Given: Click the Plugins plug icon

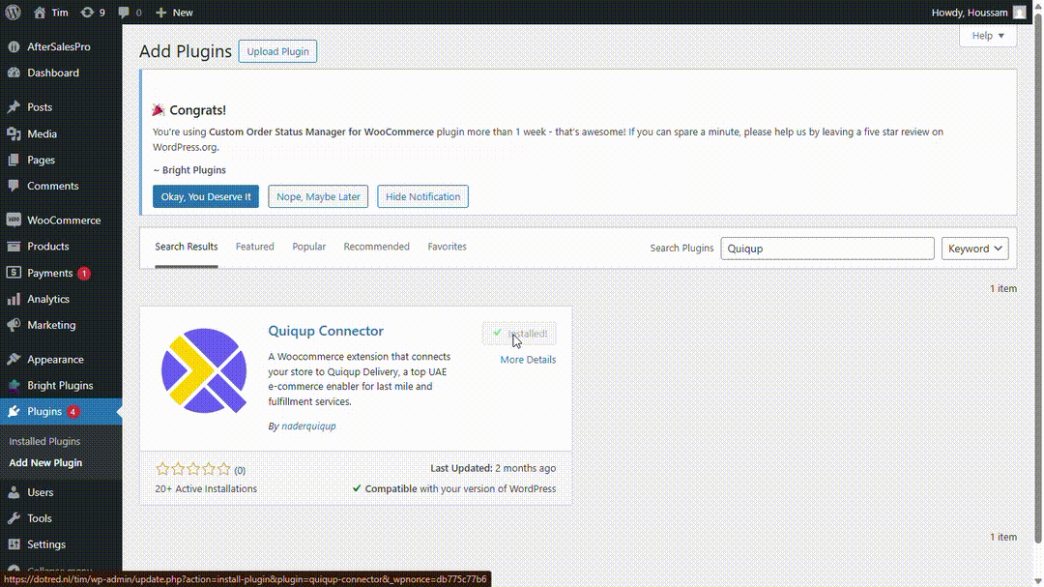Looking at the screenshot, I should click(14, 412).
